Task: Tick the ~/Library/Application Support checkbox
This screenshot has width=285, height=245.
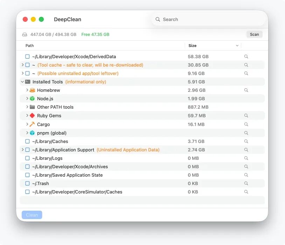Action: 27,150
